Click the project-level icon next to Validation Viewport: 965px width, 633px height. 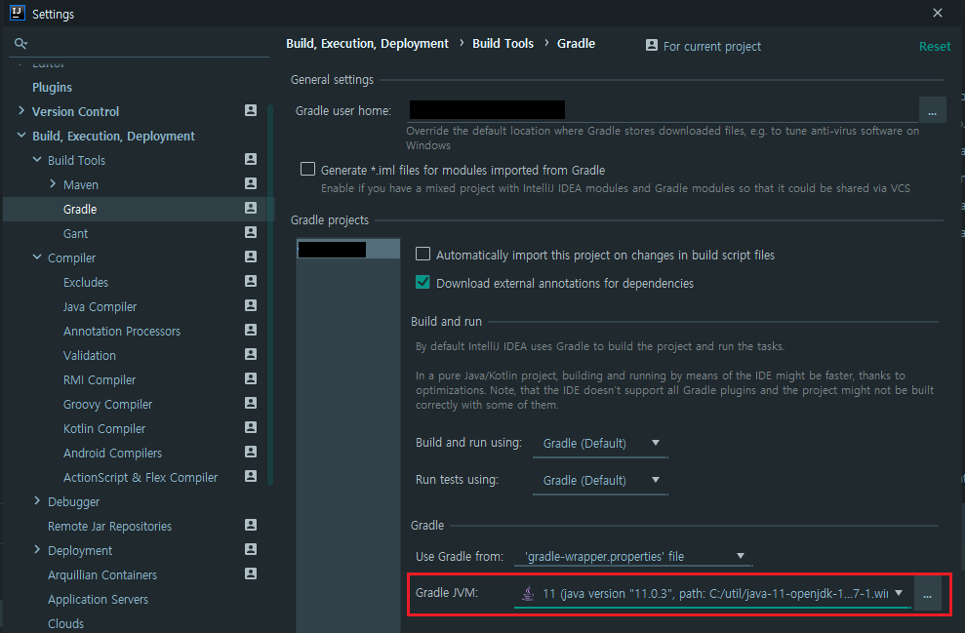[251, 354]
